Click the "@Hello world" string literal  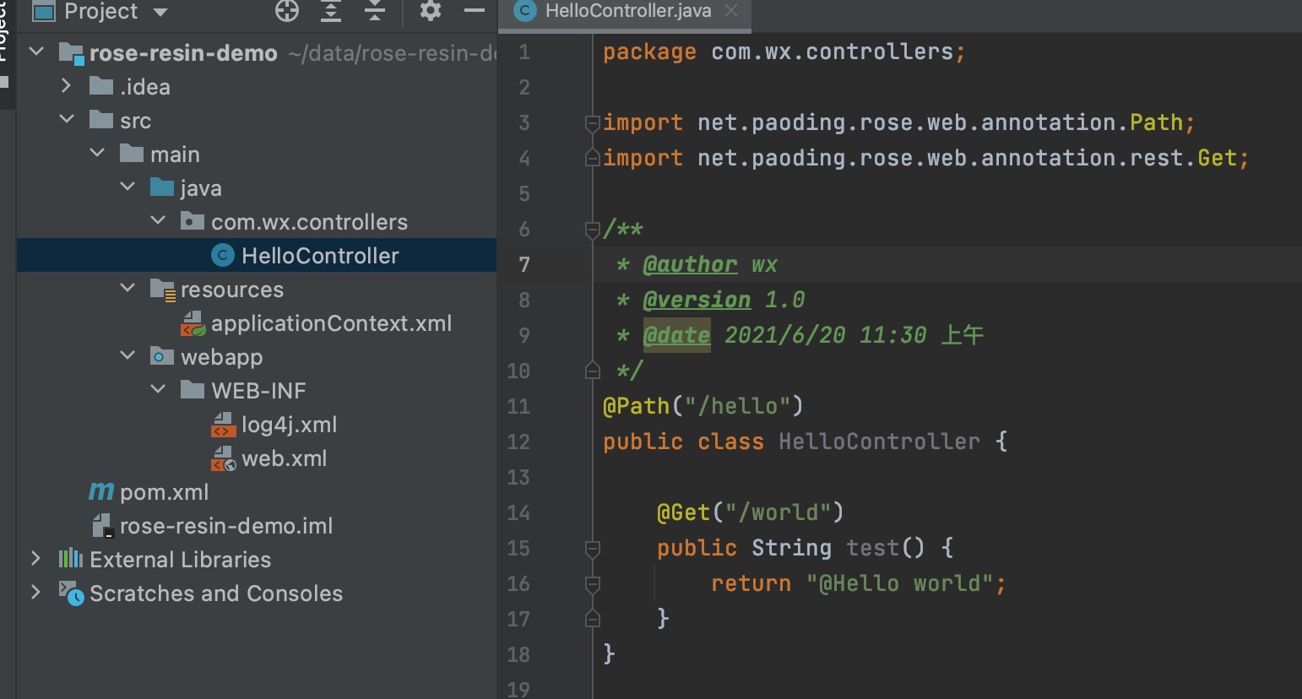[x=899, y=583]
